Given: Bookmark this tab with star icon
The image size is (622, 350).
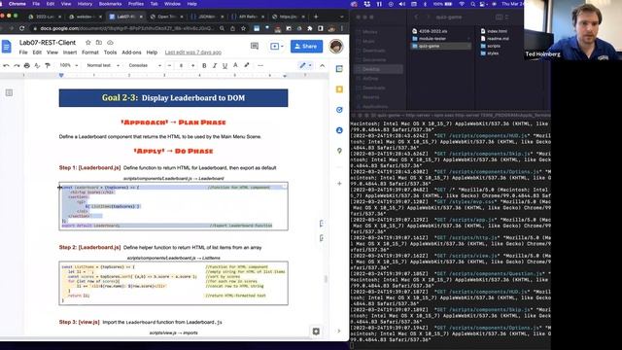Looking at the screenshot, I should pyautogui.click(x=243, y=28).
